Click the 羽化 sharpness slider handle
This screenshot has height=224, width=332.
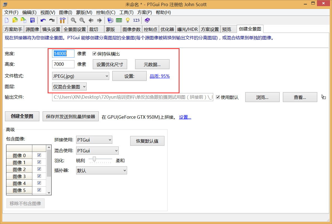click(94, 159)
